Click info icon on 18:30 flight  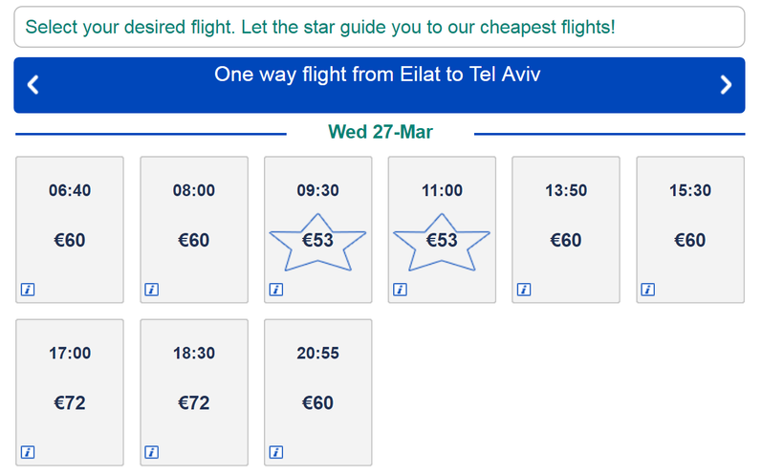tap(151, 452)
